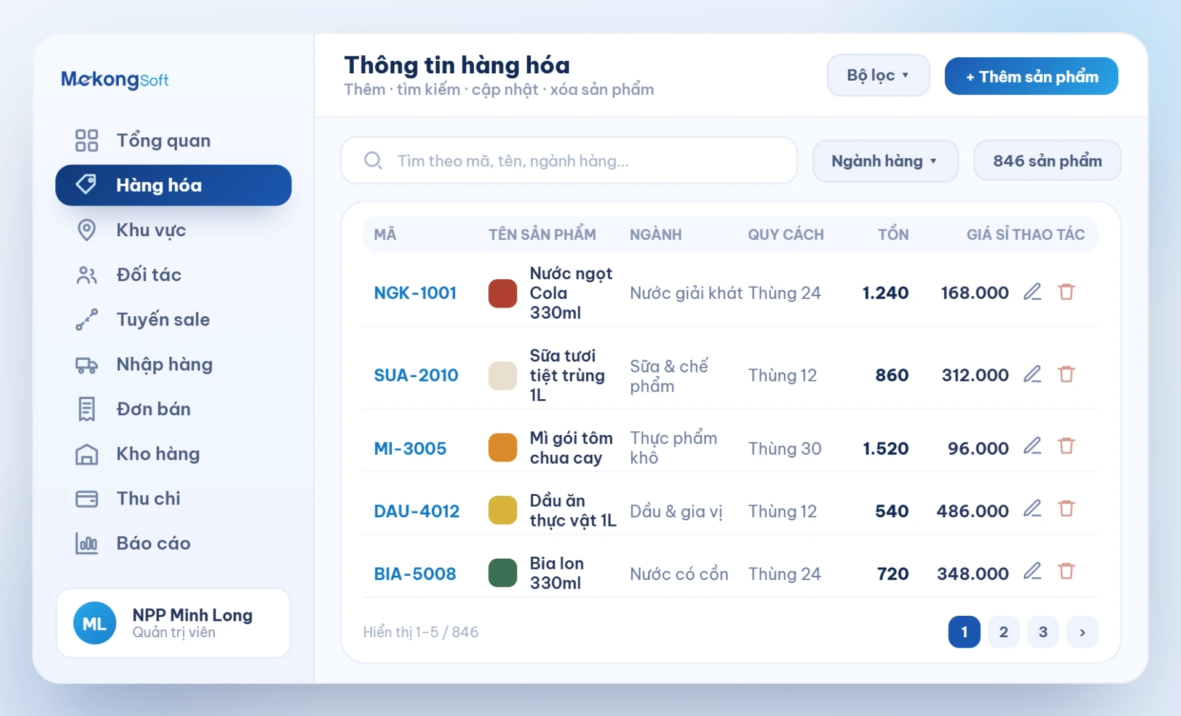Click the Nhập hàng truck icon
This screenshot has width=1181, height=716.
coord(87,365)
